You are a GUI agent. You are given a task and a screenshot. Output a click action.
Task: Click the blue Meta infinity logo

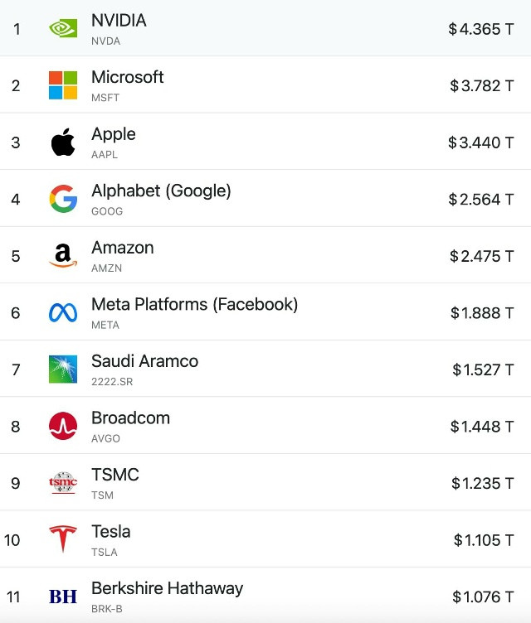point(63,312)
